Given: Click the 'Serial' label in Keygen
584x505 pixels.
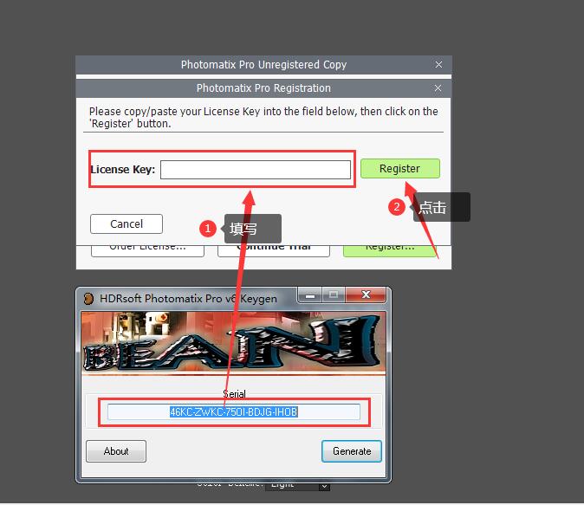Looking at the screenshot, I should coord(234,393).
